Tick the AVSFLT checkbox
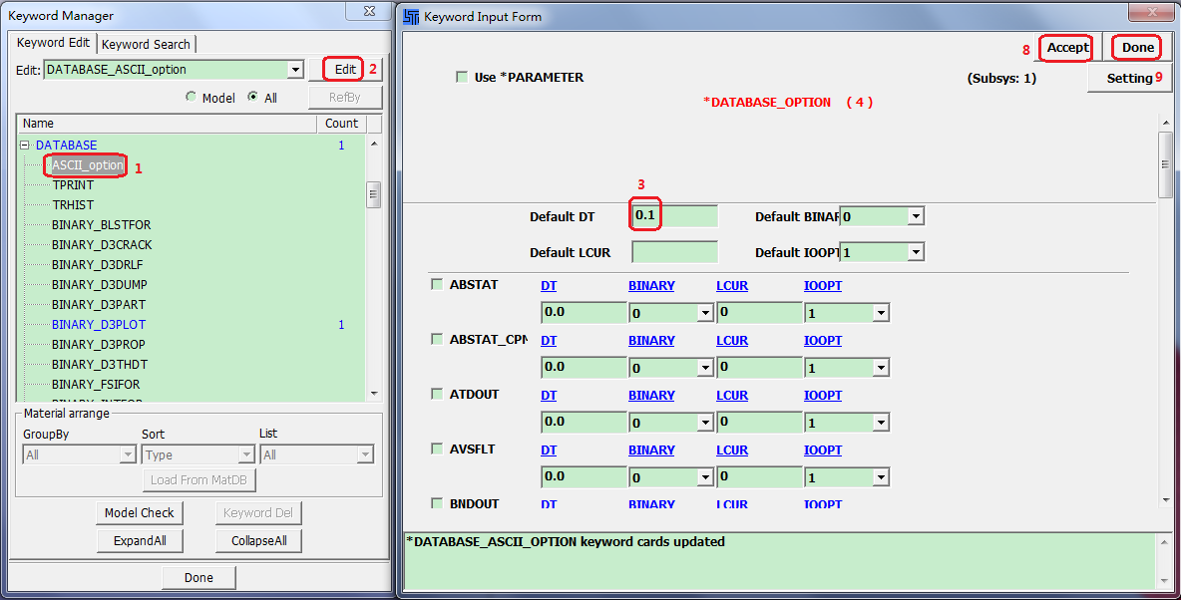This screenshot has width=1181, height=600. 437,449
